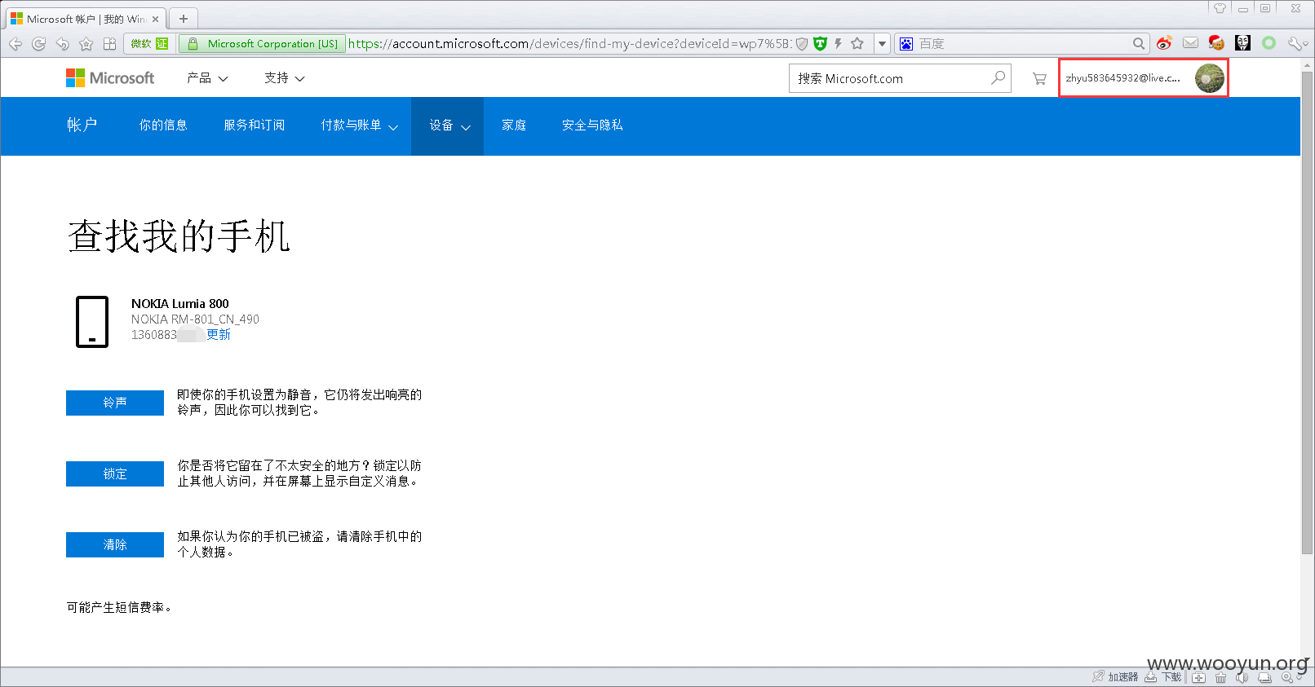Click the 清除 erase button
The width and height of the screenshot is (1315, 687).
click(x=115, y=544)
